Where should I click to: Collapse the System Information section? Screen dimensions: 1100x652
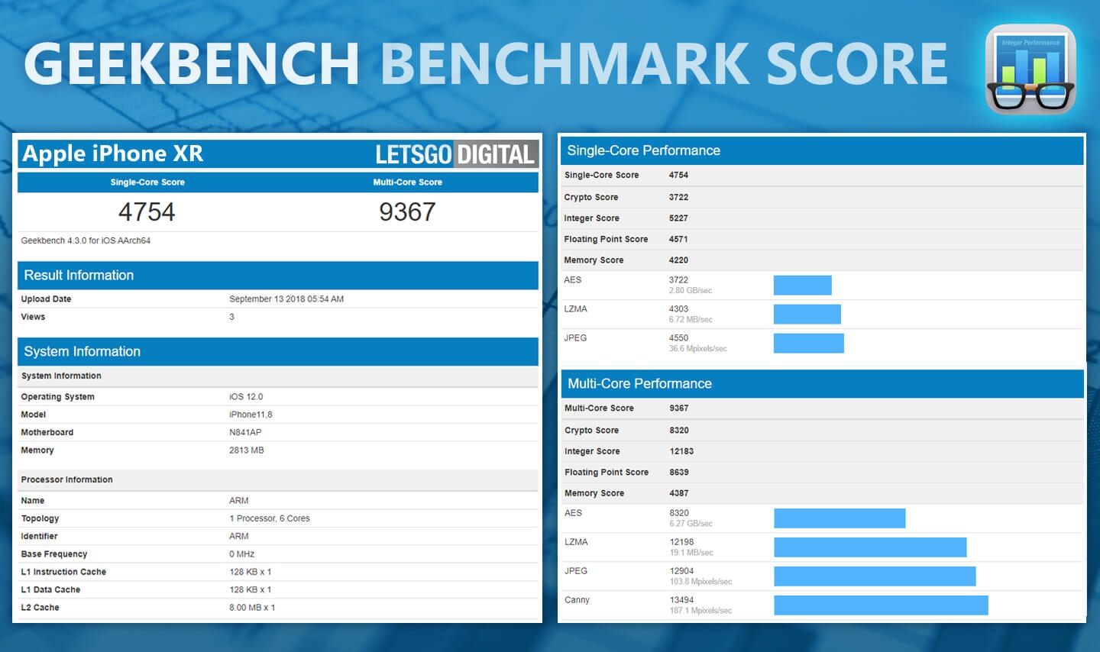click(82, 351)
